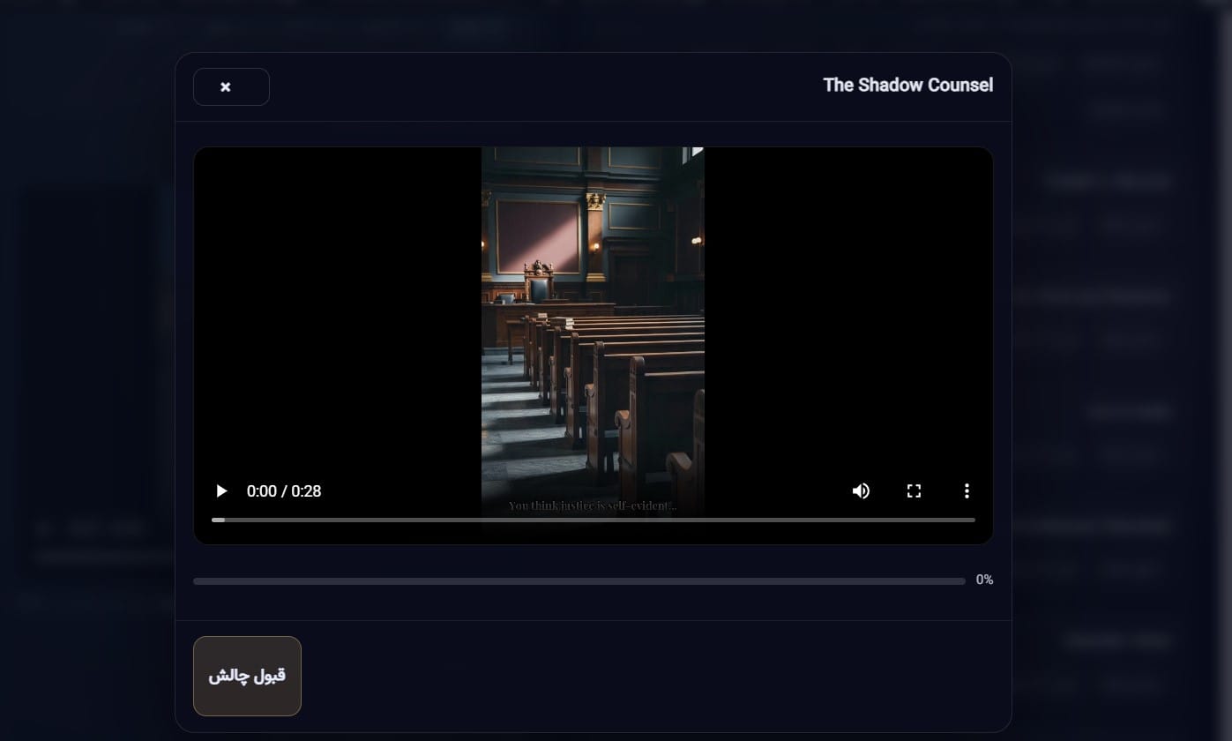
Task: Jump to the start of the seek bar
Action: click(x=213, y=520)
